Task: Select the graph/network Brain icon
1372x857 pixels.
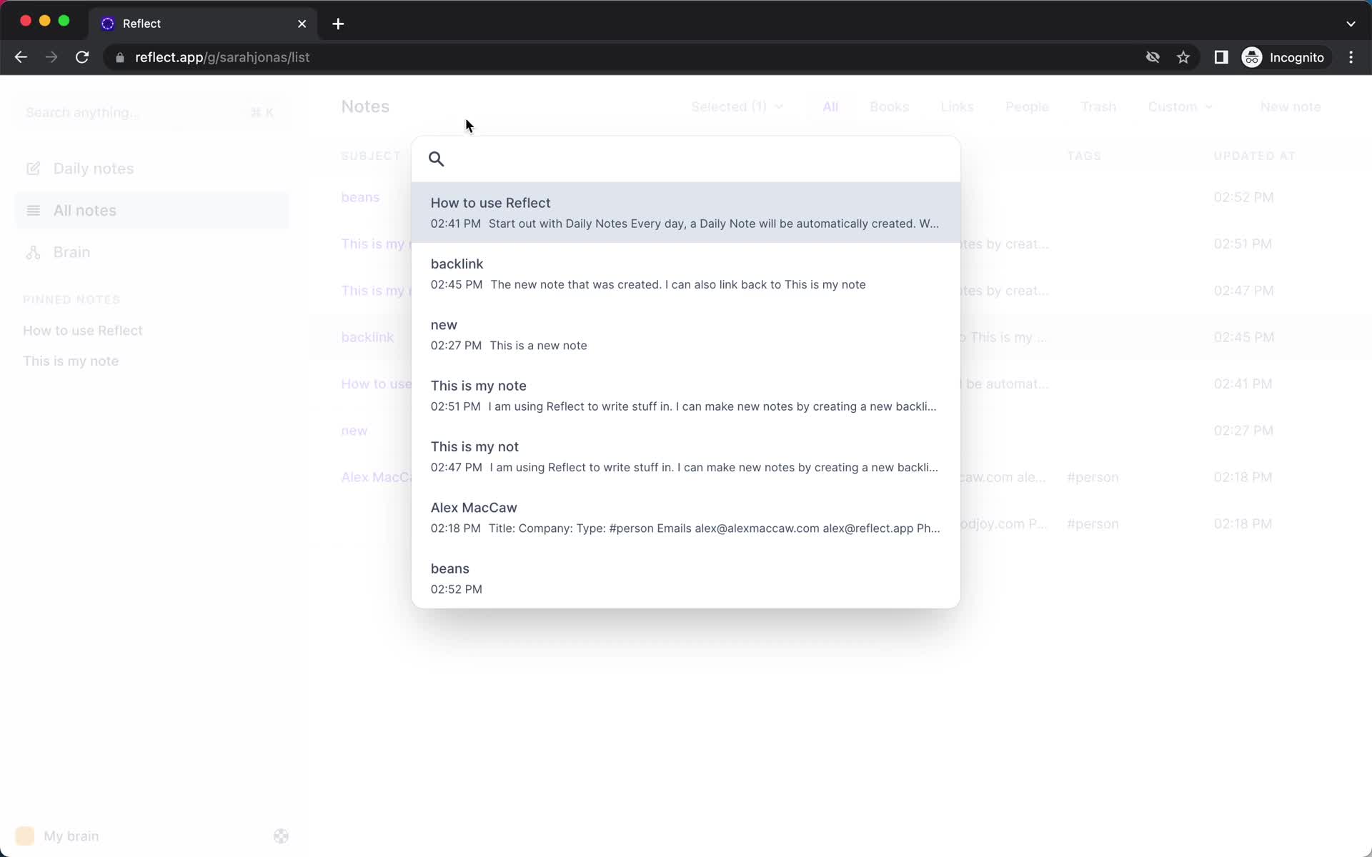Action: point(33,252)
